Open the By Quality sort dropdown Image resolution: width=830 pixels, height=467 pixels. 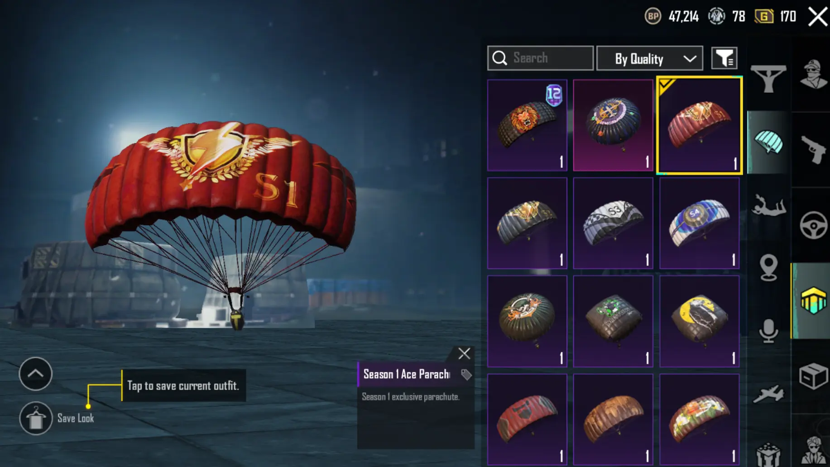(x=649, y=58)
